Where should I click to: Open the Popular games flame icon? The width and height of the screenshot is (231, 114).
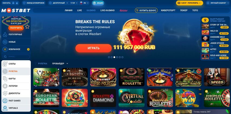coord(5,34)
